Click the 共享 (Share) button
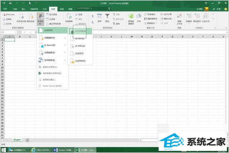Screen dimensions: 229x153 point(217,9)
